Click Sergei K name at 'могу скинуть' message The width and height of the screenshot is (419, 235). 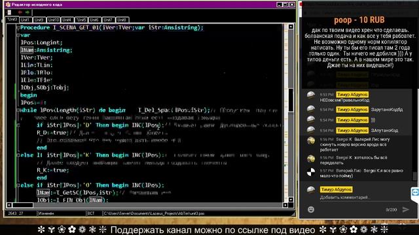coord(344,139)
